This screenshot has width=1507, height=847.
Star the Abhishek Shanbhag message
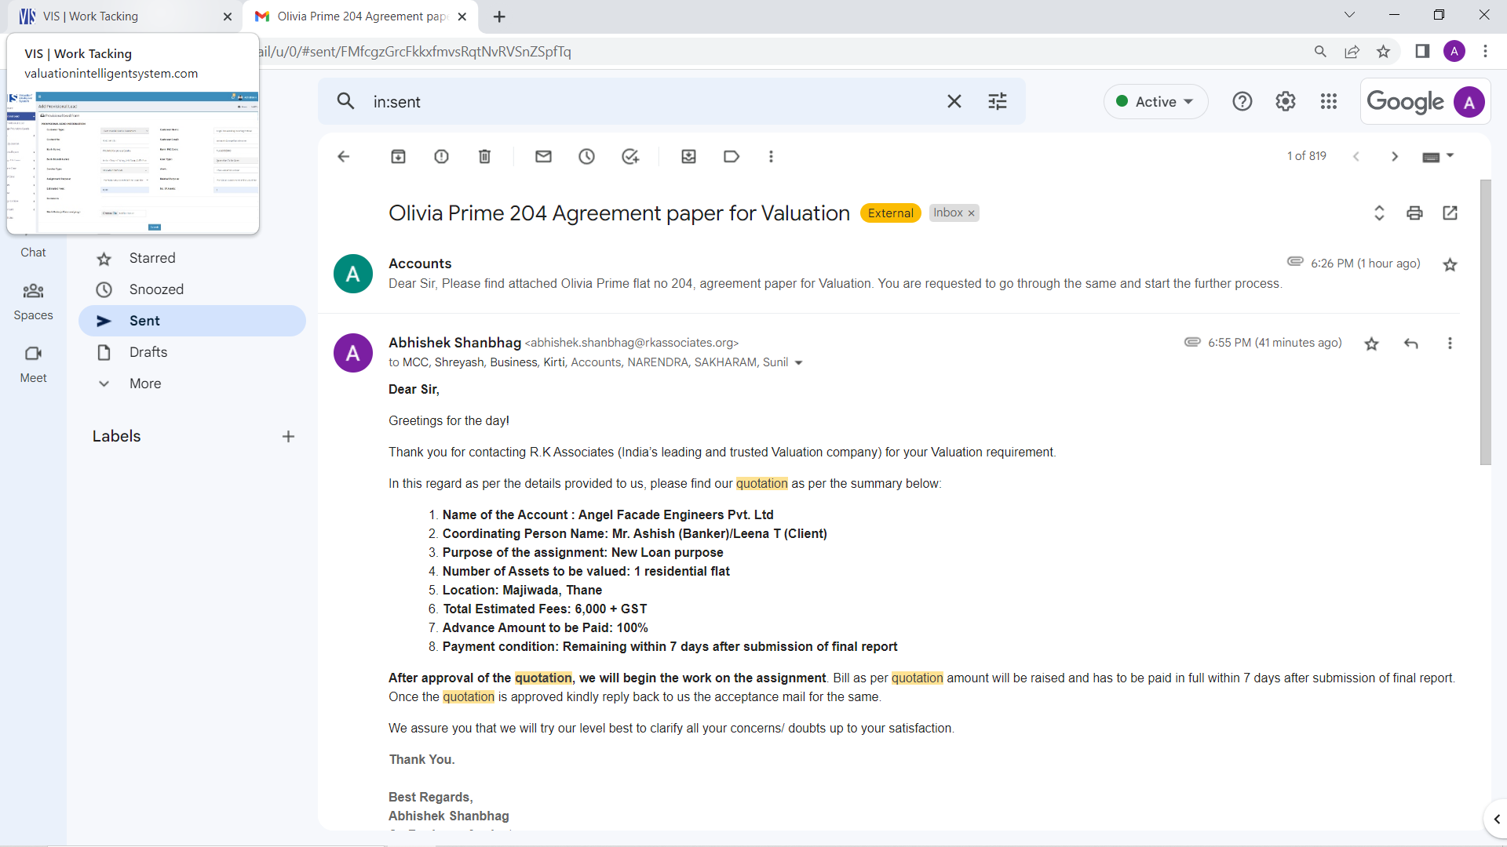[1371, 344]
